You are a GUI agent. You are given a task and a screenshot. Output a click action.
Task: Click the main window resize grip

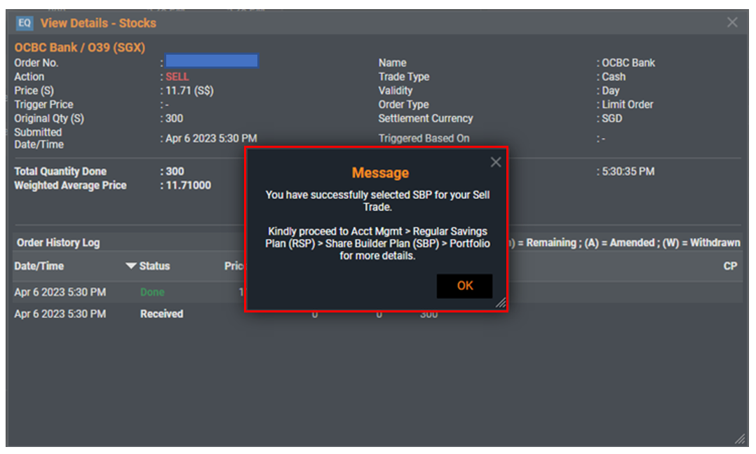740,439
